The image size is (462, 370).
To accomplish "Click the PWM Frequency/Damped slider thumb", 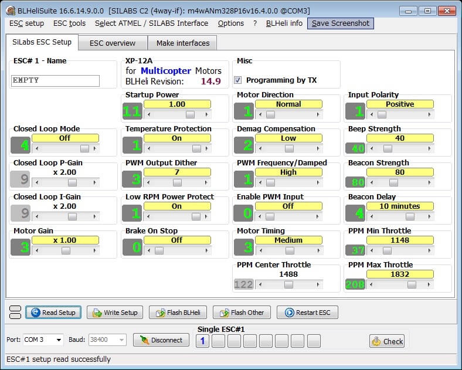I will (x=270, y=182).
